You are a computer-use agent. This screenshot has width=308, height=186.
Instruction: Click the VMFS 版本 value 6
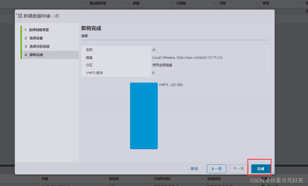(x=153, y=73)
